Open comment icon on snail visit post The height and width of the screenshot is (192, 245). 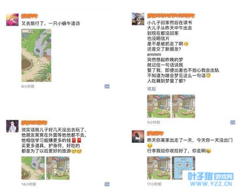[x=107, y=86]
